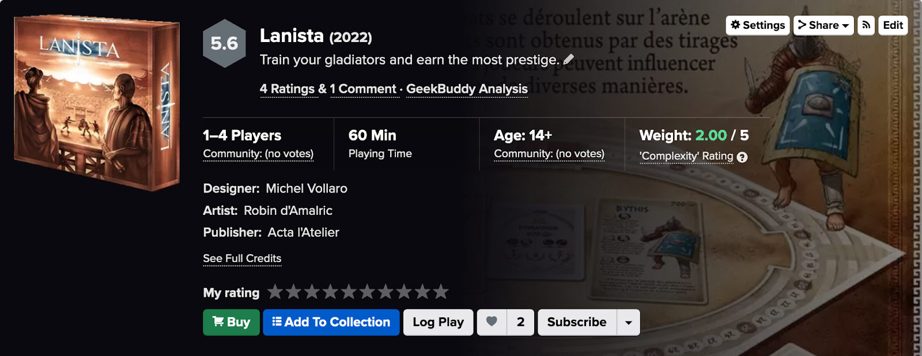Open the Edit button at top right
The width and height of the screenshot is (922, 356).
893,25
